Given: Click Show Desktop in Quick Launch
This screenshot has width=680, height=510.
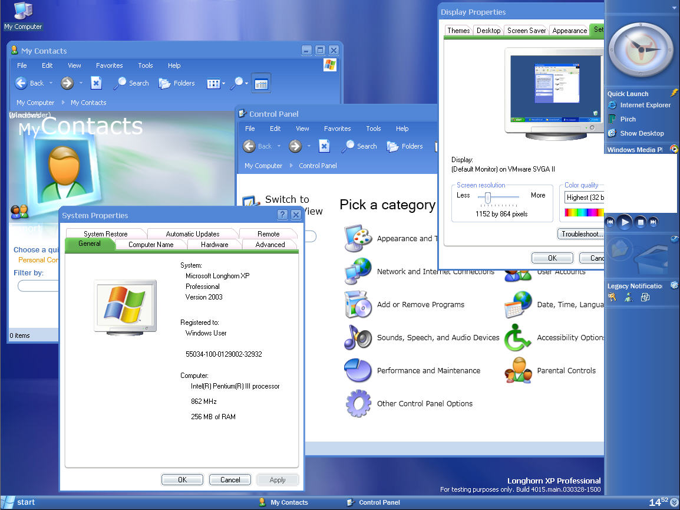Looking at the screenshot, I should pos(641,133).
